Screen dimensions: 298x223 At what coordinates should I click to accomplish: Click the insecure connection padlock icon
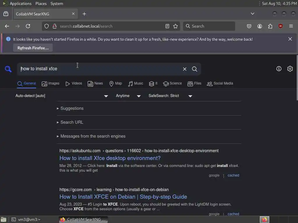55,26
